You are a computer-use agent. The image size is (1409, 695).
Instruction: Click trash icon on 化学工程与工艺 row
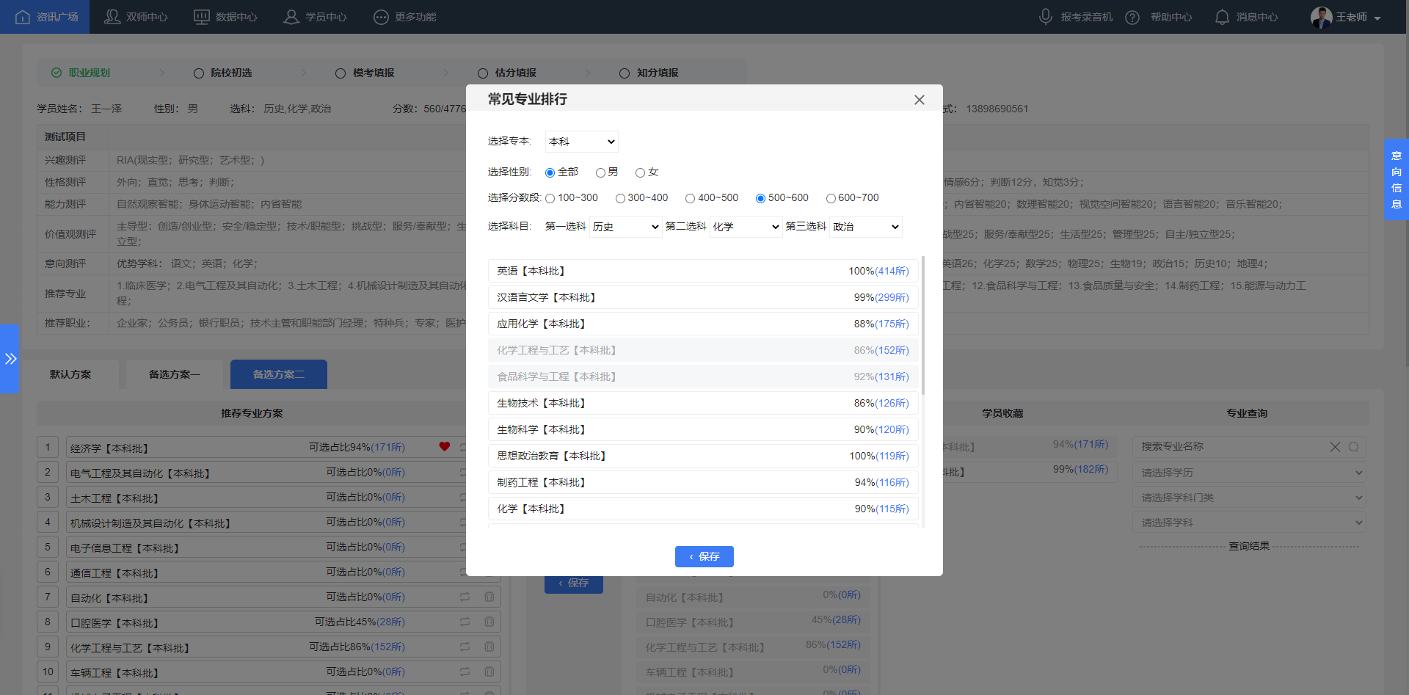[x=489, y=647]
